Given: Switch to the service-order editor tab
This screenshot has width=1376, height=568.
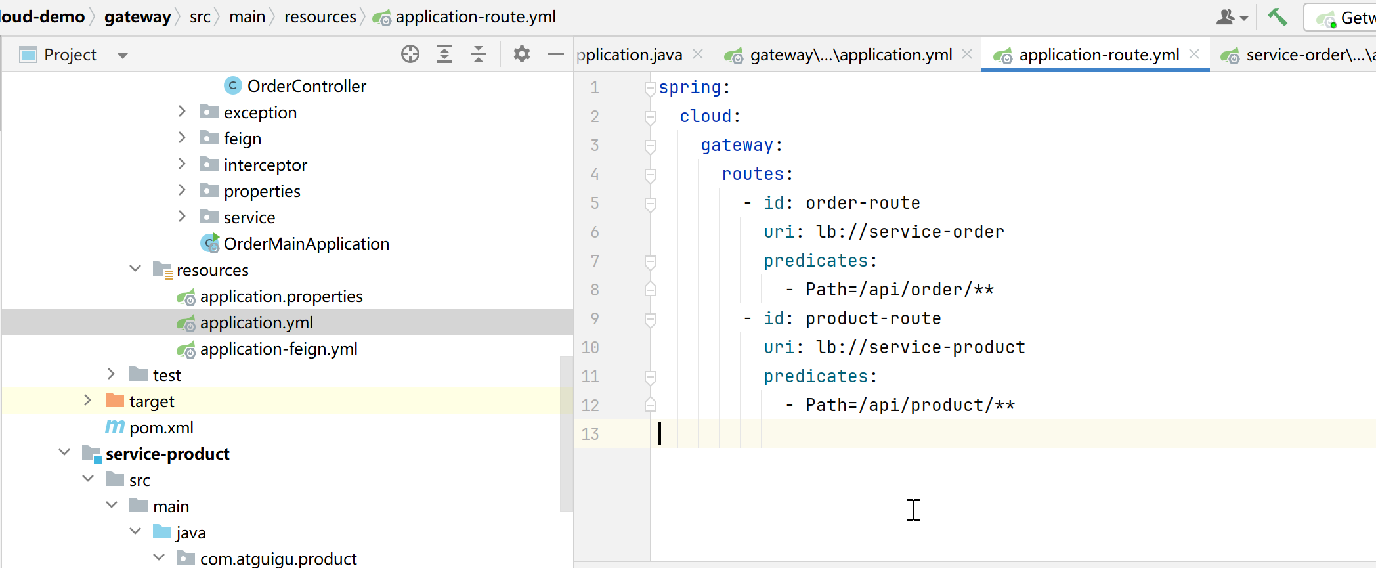Looking at the screenshot, I should click(x=1298, y=55).
